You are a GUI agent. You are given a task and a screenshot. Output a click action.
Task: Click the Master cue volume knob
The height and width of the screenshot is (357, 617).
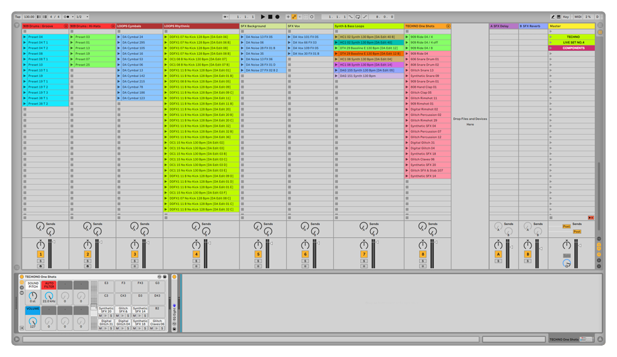tap(566, 263)
